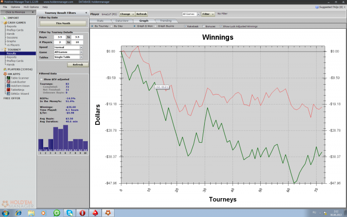347x217 pixels.
Task: Collapse the TOURNEY tree node
Action: click(2, 50)
